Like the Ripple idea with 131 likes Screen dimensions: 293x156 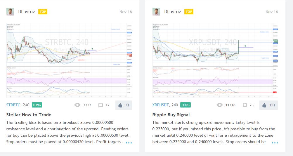coord(269,105)
